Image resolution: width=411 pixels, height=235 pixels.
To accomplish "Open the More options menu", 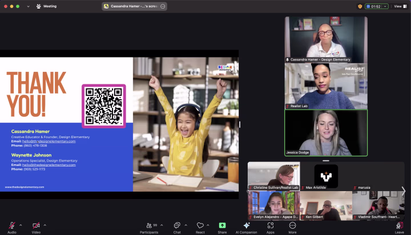I will tap(292, 228).
